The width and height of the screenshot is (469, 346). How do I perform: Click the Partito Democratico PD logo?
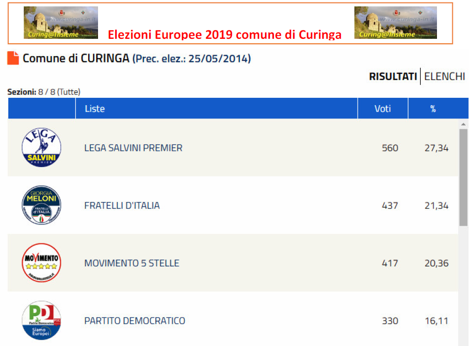[x=41, y=320]
